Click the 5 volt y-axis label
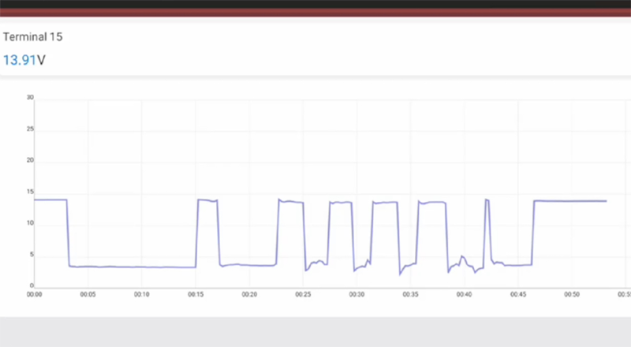631x347 pixels. (32, 254)
